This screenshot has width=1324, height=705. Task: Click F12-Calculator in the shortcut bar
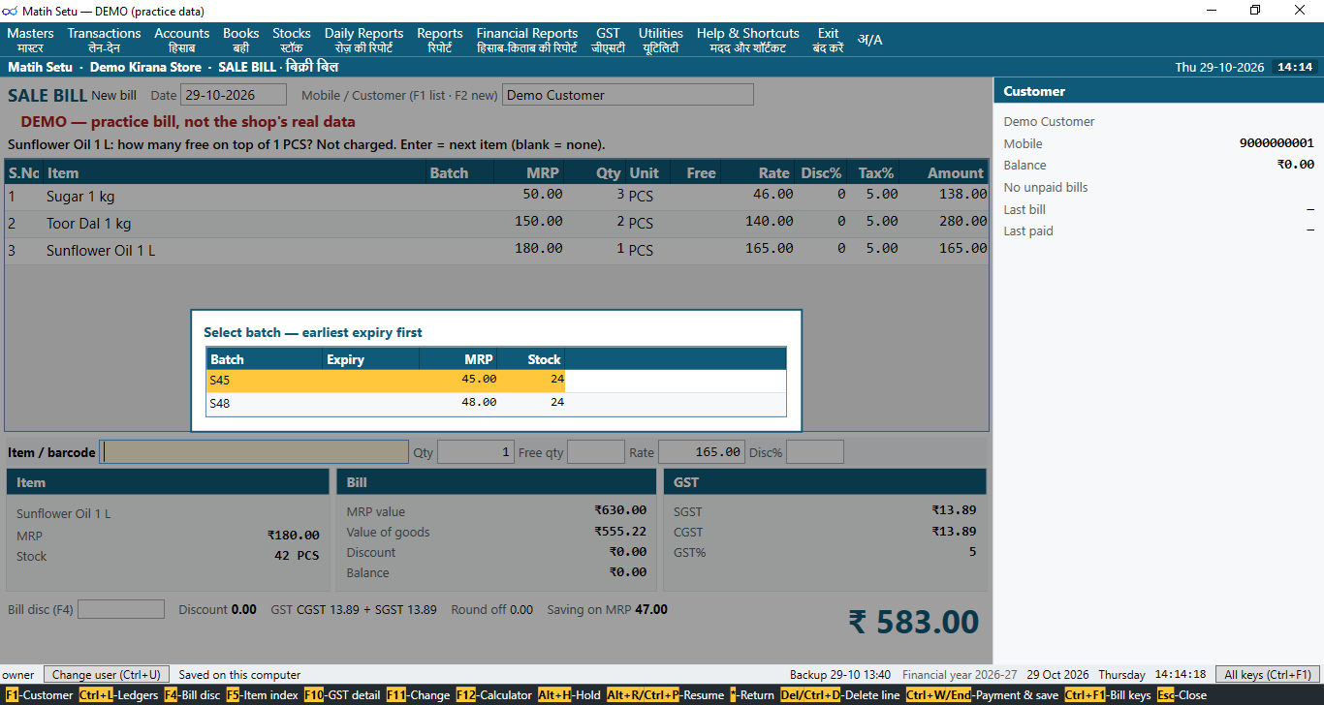coord(494,695)
